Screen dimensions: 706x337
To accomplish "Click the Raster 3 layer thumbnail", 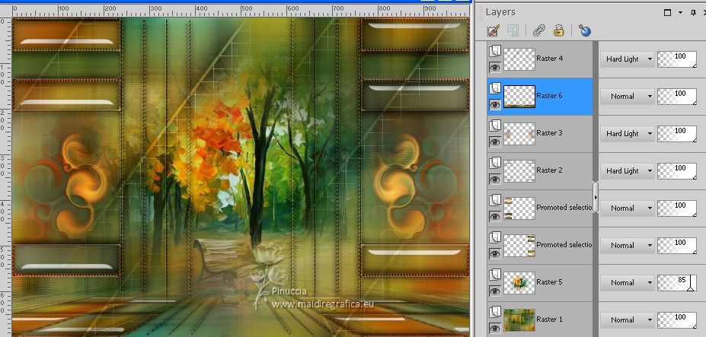I will point(519,134).
